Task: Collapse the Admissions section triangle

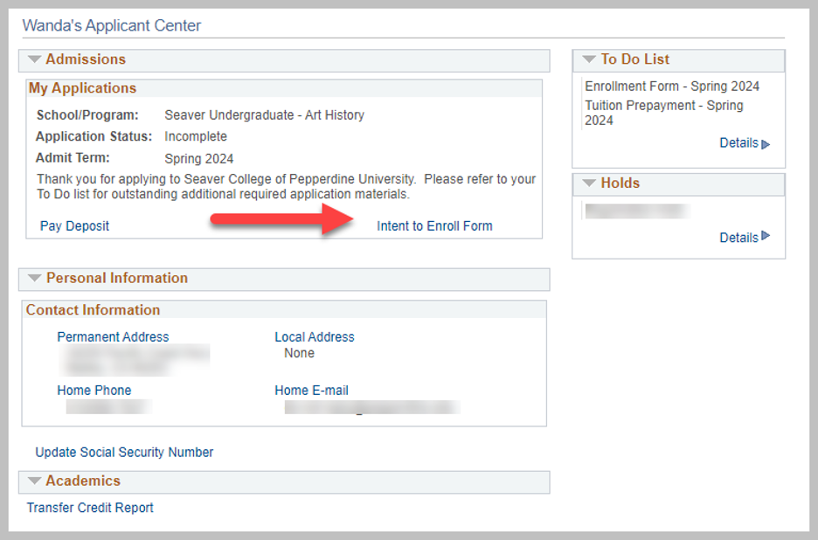Action: [x=35, y=59]
